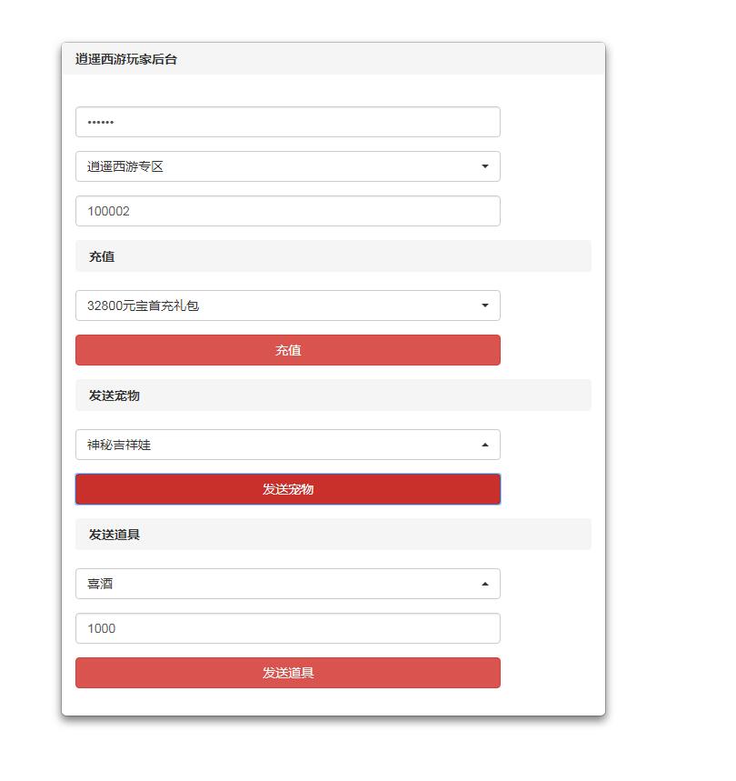Open the 逍遥西游专区 server selector
This screenshot has height=781, width=736.
pos(287,166)
